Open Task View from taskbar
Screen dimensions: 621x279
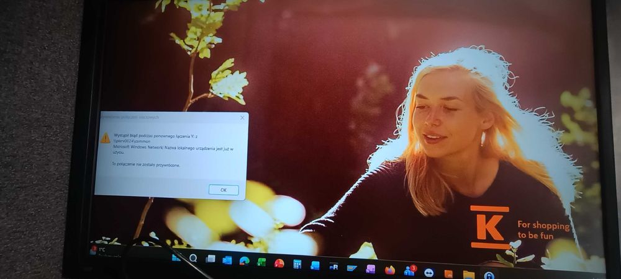pyautogui.click(x=211, y=259)
